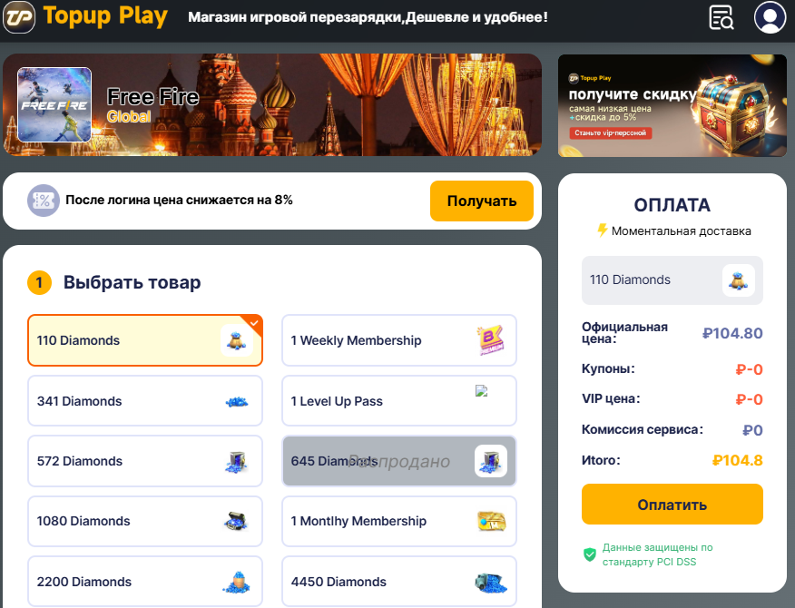
Task: Click the VIP цена ₽-0 value
Action: [x=749, y=399]
